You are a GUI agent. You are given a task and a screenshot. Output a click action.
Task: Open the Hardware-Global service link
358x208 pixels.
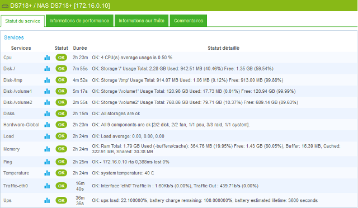pos(21,125)
